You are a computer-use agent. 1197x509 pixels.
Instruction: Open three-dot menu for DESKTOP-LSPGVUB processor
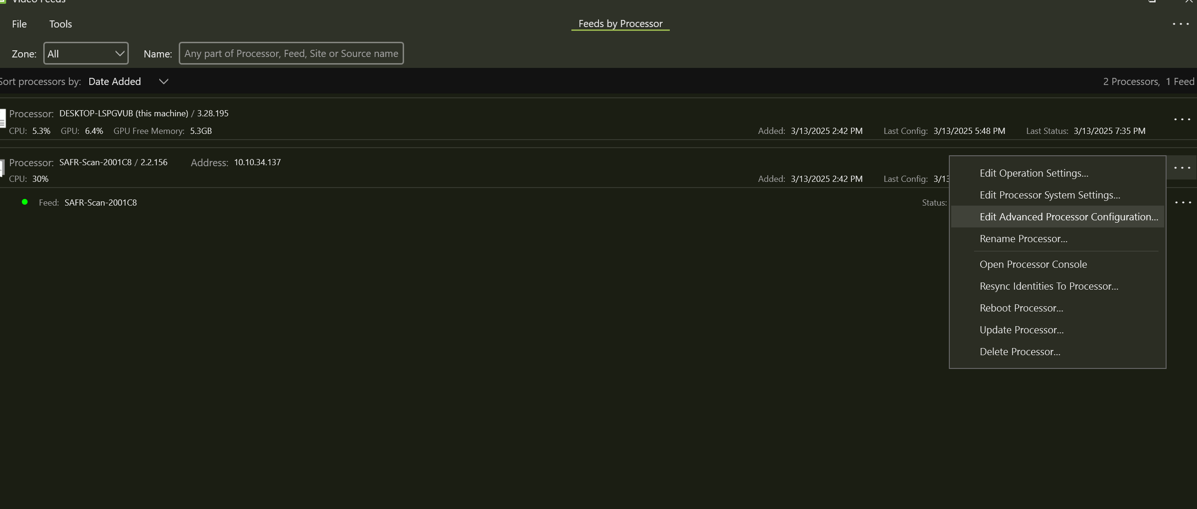[x=1182, y=119]
